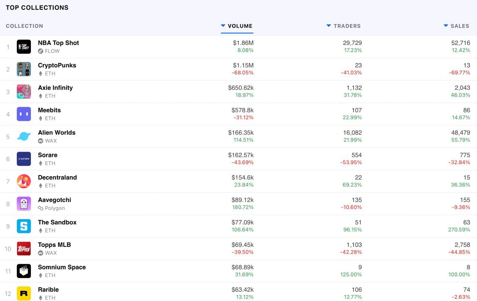
Task: Click CryptoPunks sales change -69.77%
Action: pyautogui.click(x=460, y=73)
